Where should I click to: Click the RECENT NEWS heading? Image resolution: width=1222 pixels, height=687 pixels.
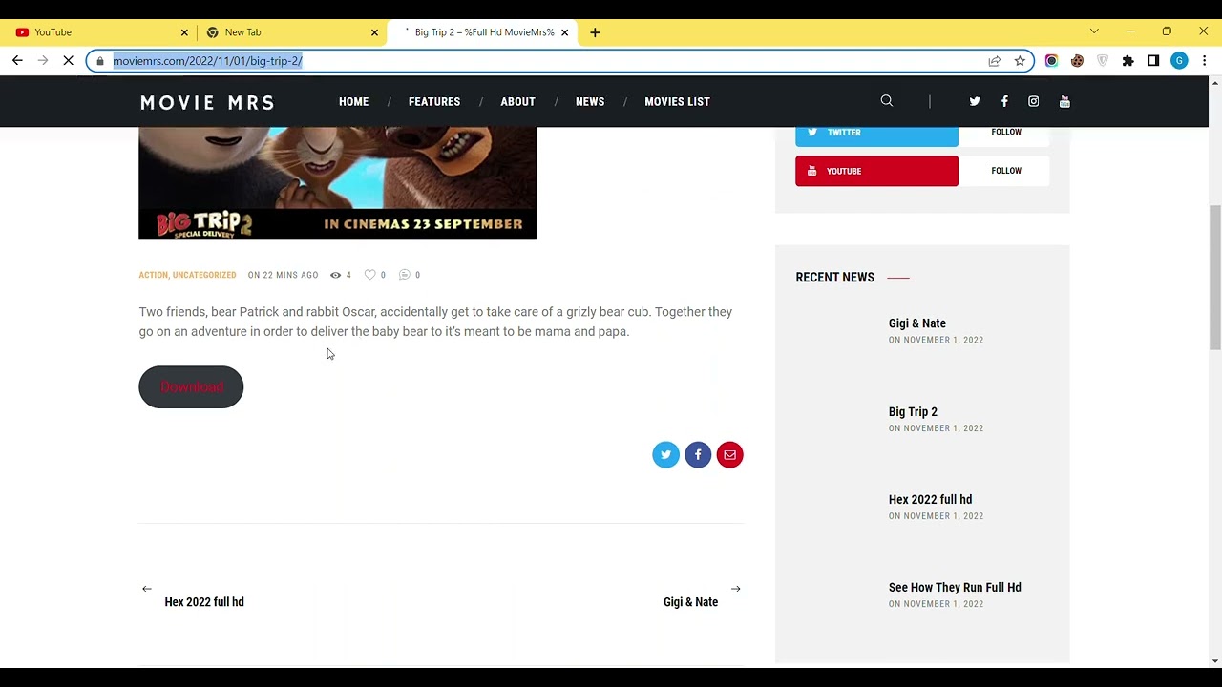point(834,278)
